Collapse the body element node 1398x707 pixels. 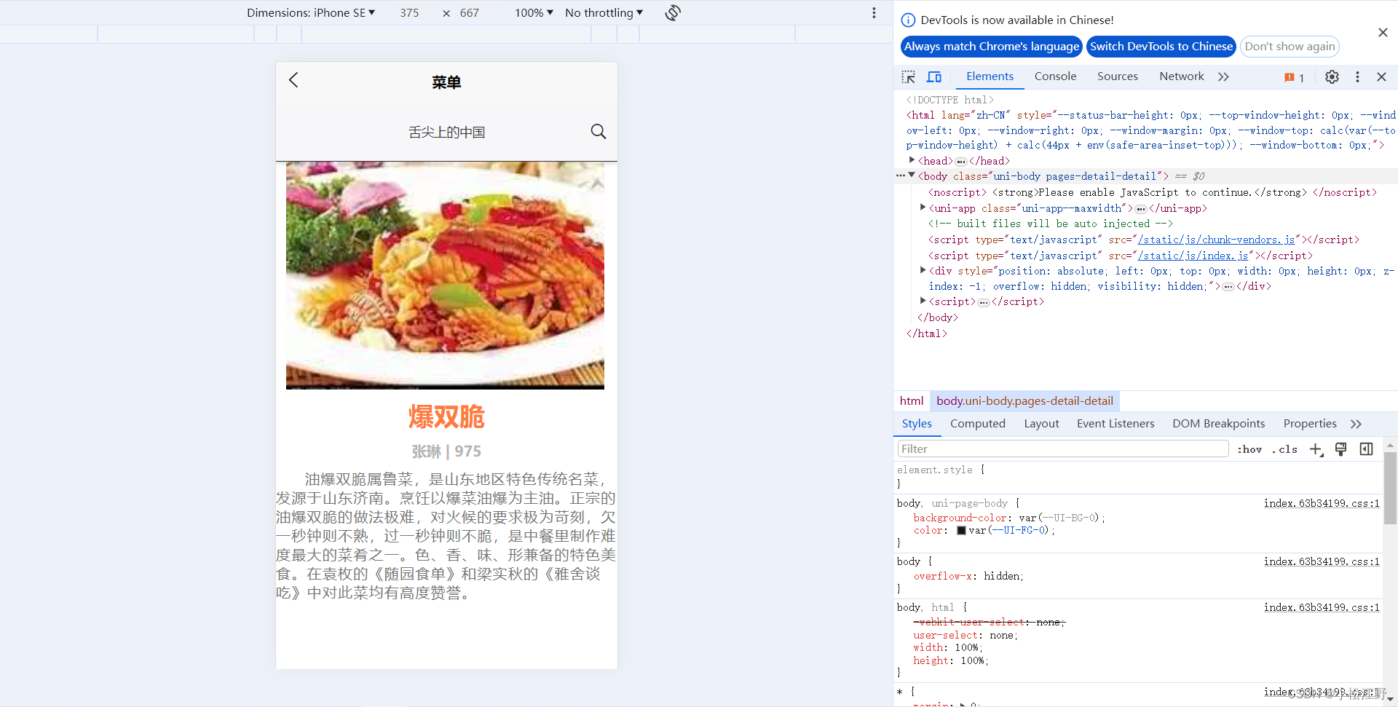click(x=912, y=175)
